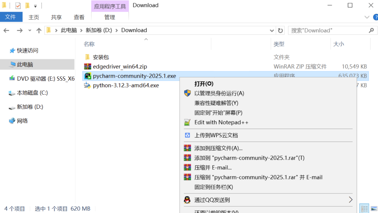Viewport: 378px width, 213px height.
Task: Expand the 通过QQ发送到 submenu arrow
Action: [x=350, y=200]
